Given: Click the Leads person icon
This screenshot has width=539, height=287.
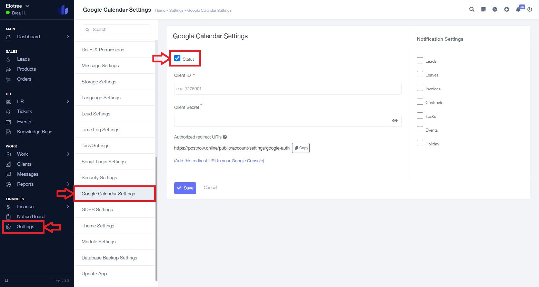Looking at the screenshot, I should (x=8, y=59).
